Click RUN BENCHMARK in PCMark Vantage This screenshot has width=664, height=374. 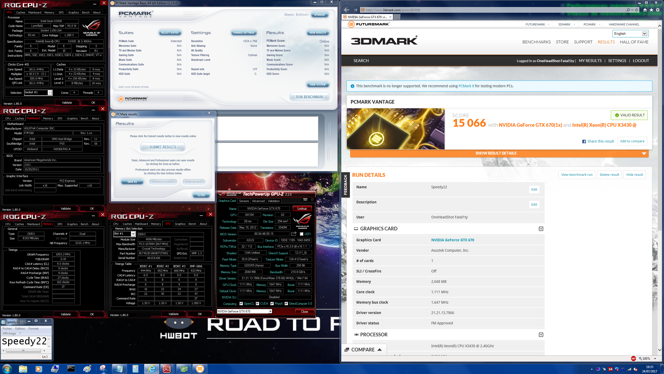[x=309, y=97]
